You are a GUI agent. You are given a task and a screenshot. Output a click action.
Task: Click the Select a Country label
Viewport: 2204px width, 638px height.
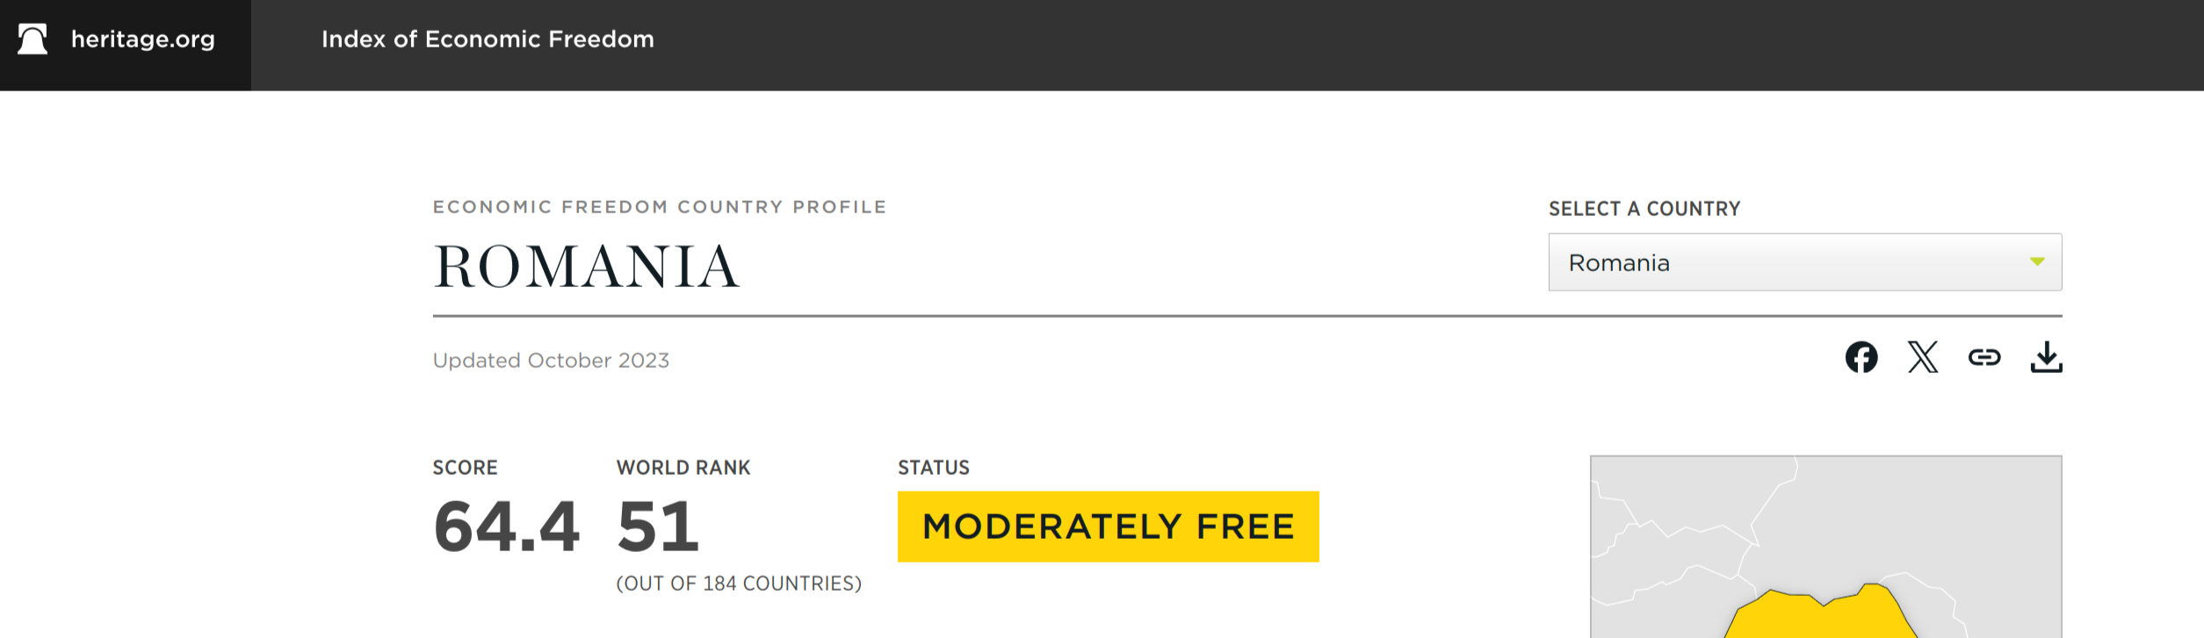click(x=1644, y=209)
